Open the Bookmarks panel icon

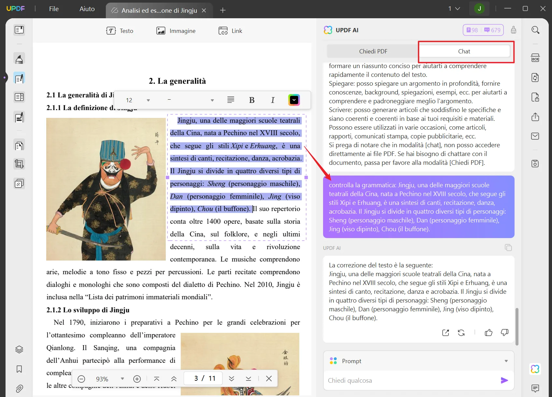coord(19,369)
